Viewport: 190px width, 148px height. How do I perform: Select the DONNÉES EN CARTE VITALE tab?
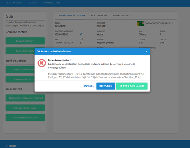(72, 15)
